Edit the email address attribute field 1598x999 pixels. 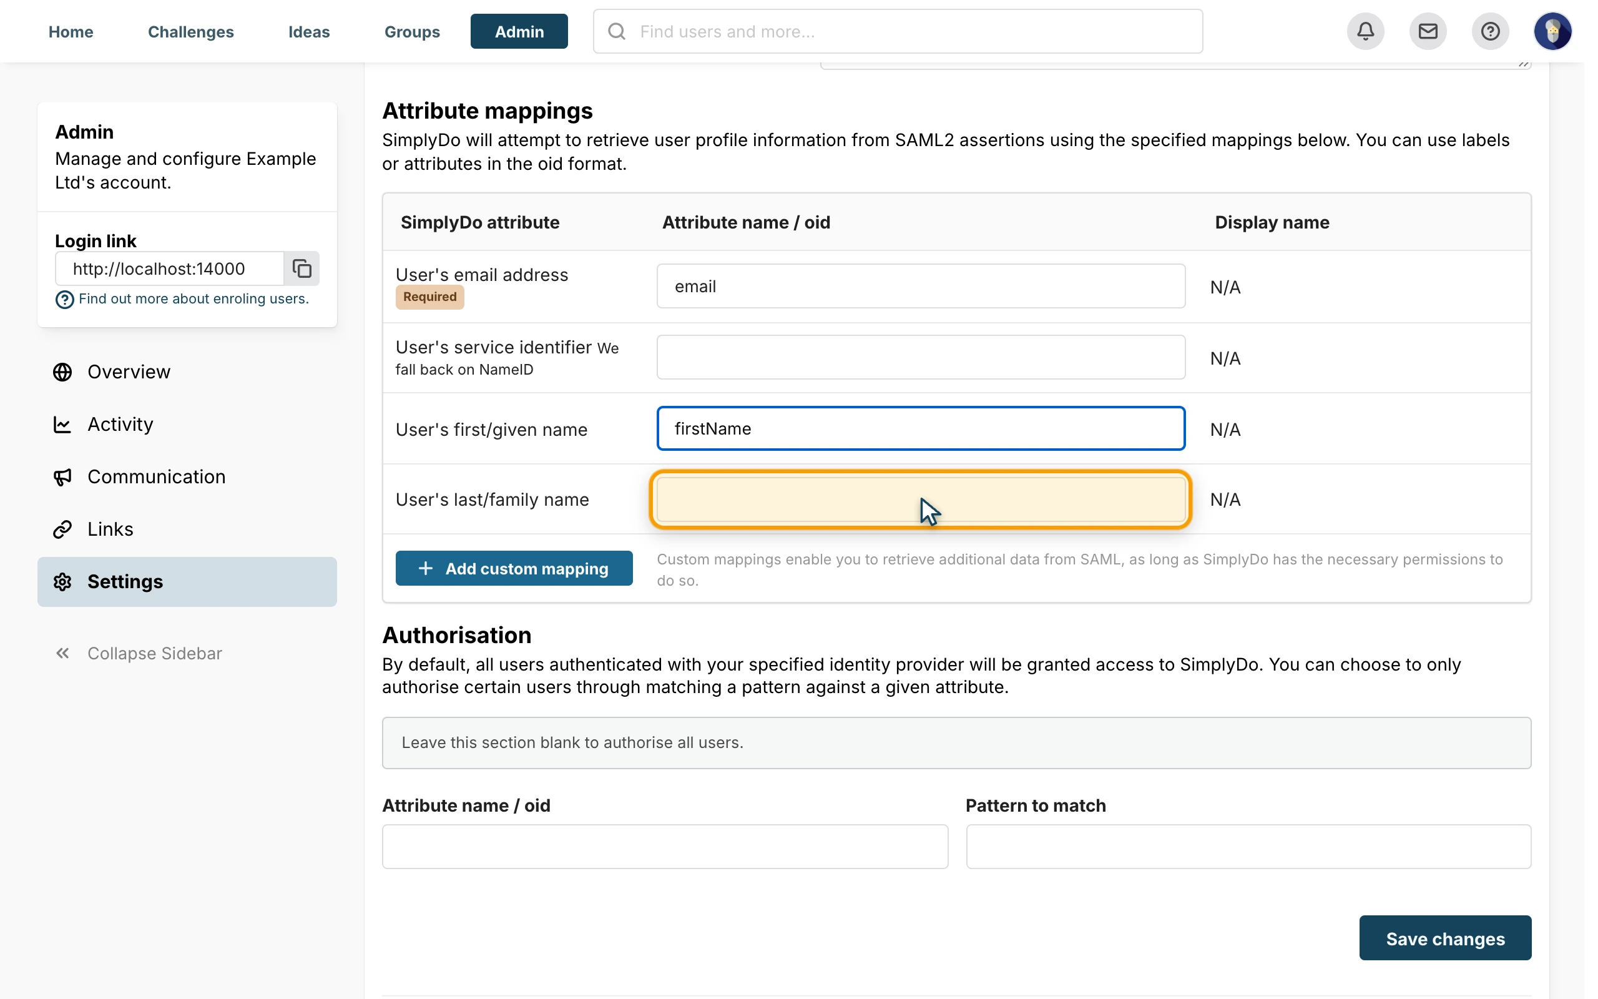[921, 286]
